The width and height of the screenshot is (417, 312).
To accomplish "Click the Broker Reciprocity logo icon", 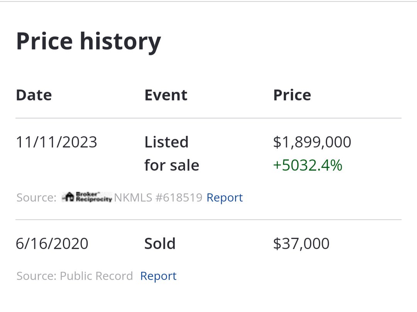I will 87,197.
